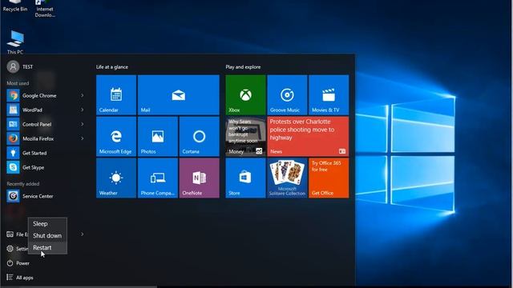Launch the OneNote tile
The height and width of the screenshot is (288, 513).
click(200, 178)
